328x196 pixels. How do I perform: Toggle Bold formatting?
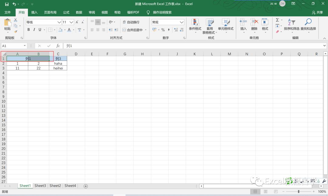(x=29, y=30)
